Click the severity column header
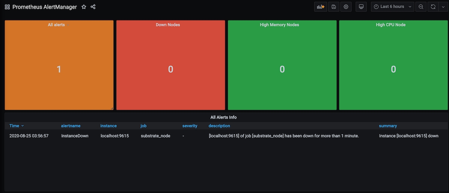 [x=190, y=126]
